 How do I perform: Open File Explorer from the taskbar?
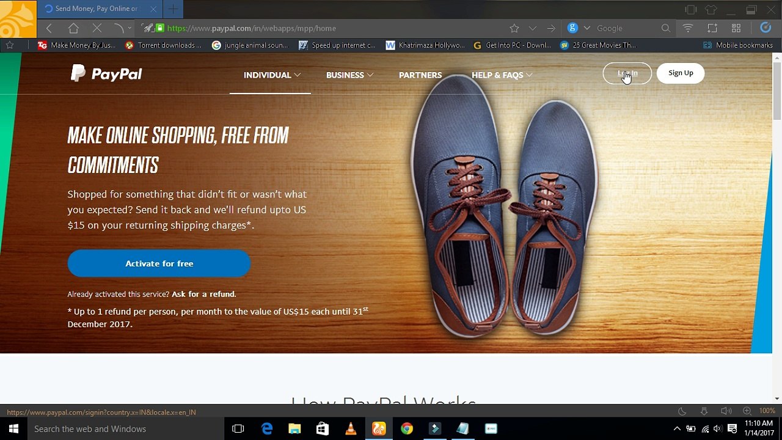294,428
